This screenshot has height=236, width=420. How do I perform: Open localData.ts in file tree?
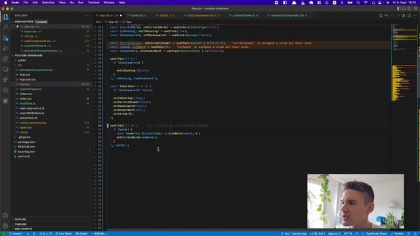[27, 104]
